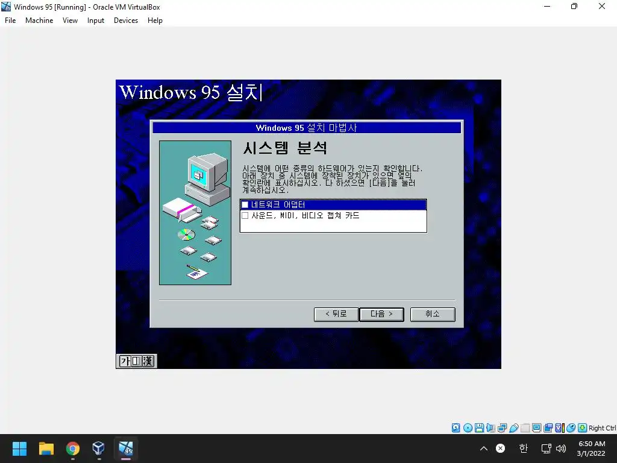Click the 취소 cancel button
Viewport: 617px width, 463px height.
[433, 314]
